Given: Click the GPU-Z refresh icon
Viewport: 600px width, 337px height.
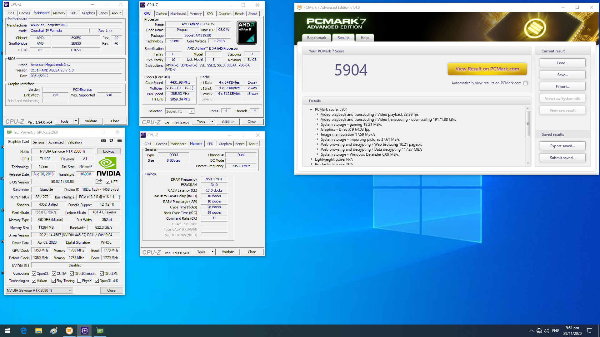Looking at the screenshot, I should pos(111,140).
